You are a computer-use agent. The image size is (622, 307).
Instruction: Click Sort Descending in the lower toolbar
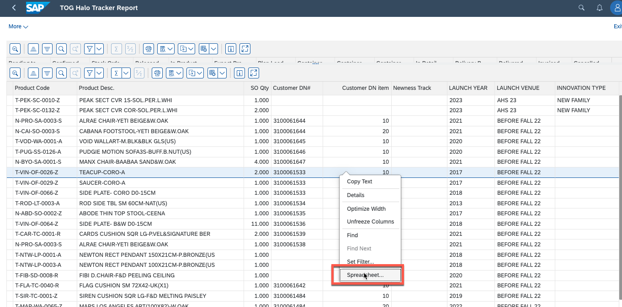47,73
